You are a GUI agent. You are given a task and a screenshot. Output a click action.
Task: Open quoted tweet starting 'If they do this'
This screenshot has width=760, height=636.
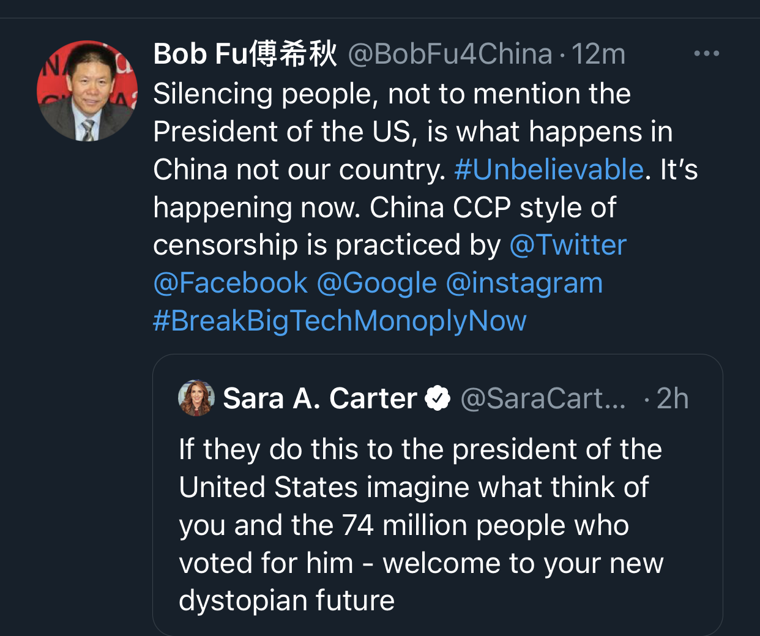(x=420, y=450)
